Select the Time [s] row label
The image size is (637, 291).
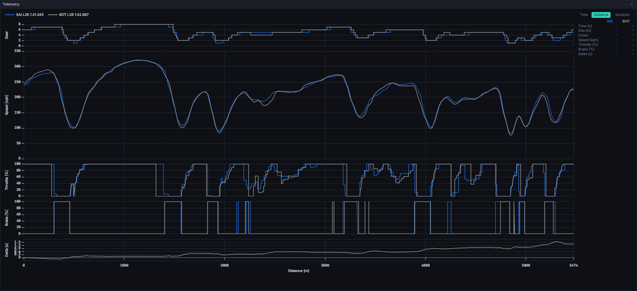pos(585,26)
